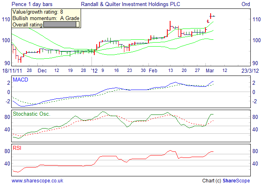Click the 'Chart (c) ShareScope' credit text
The height and width of the screenshot is (184, 262).
[x=226, y=181]
